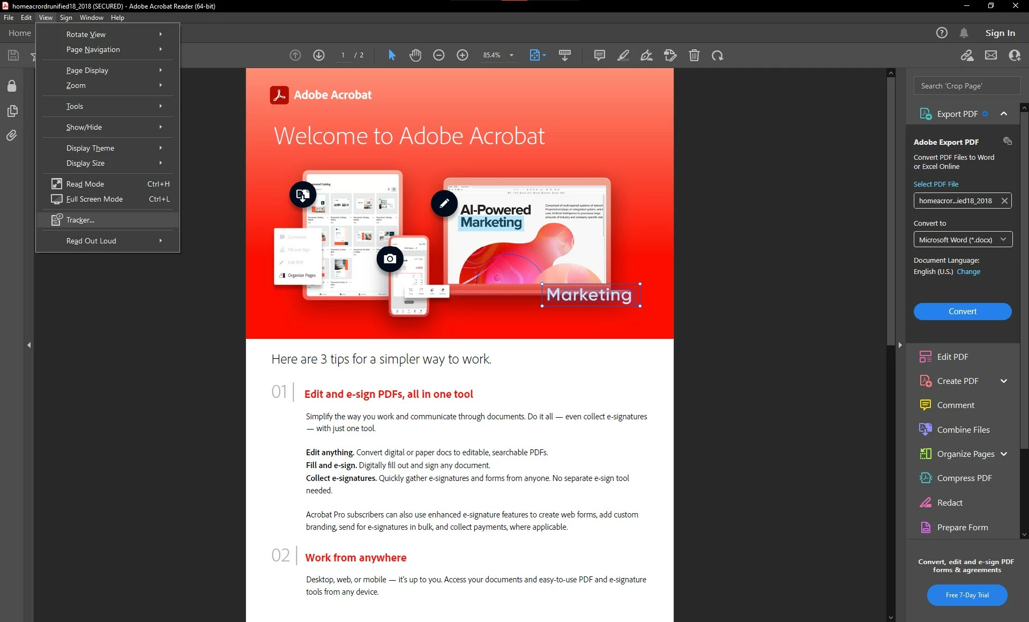Click the zoom in plus icon
1029x622 pixels.
pos(463,55)
